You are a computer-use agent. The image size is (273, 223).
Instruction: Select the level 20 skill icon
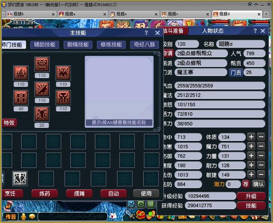pos(42,114)
